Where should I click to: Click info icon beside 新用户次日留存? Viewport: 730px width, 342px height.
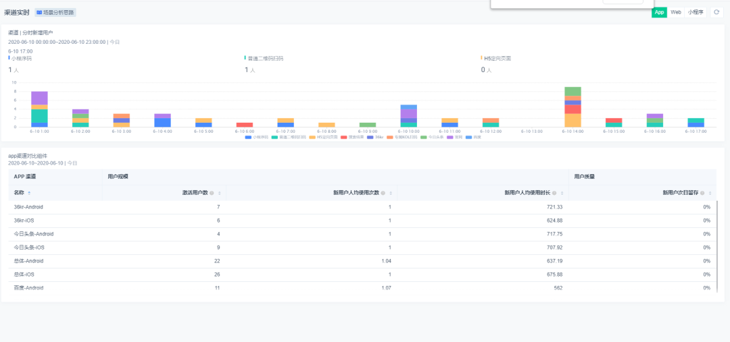[x=703, y=193]
